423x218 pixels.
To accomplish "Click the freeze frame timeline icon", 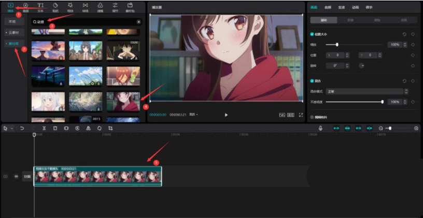I will 66,129.
